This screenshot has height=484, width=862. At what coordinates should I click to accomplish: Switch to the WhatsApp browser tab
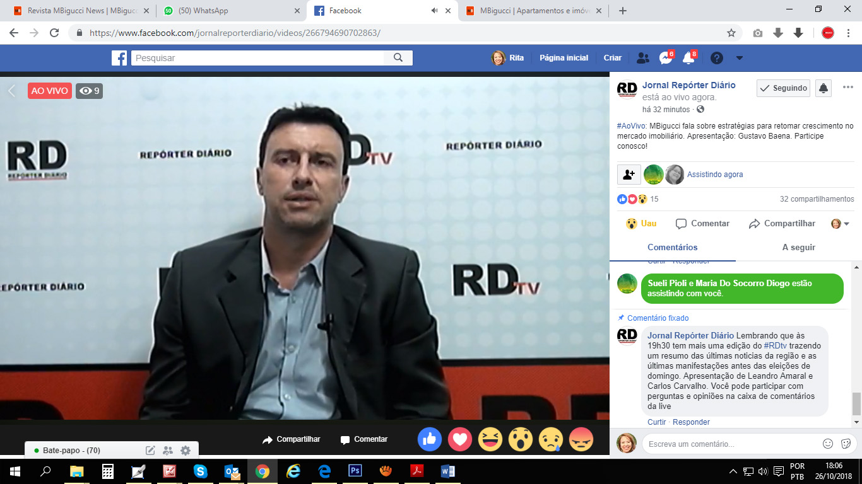(230, 11)
